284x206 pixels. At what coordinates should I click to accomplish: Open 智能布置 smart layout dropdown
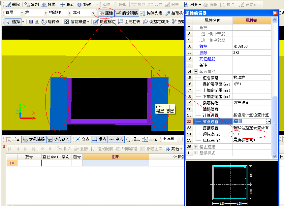coord(77,22)
